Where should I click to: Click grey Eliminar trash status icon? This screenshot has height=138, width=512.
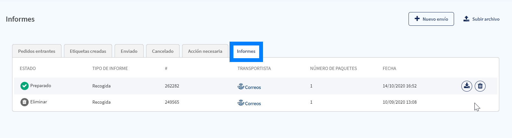[x=25, y=102]
